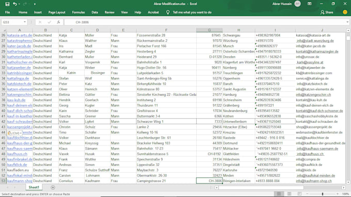Click the 100% zoom level
Screen dimensions: 351x197
345,194
